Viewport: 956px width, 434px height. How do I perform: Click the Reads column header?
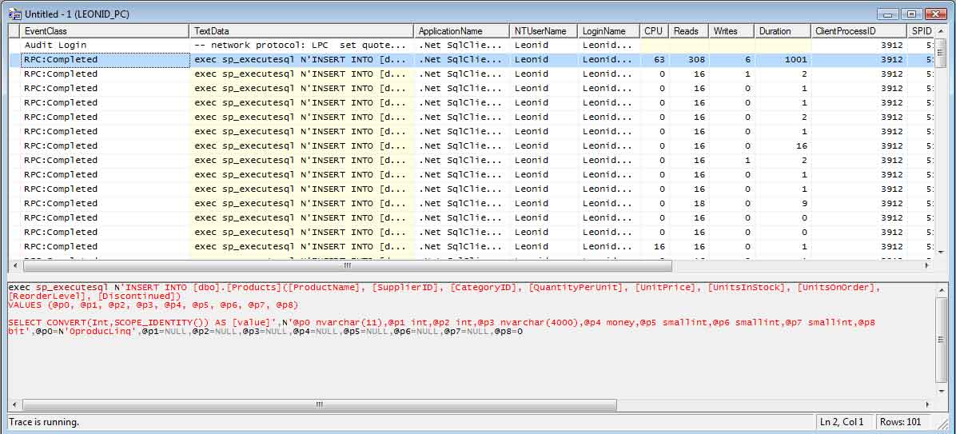pos(687,31)
